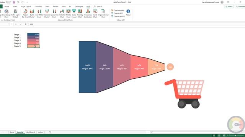Insert an Organizational Chart

coord(103,14)
